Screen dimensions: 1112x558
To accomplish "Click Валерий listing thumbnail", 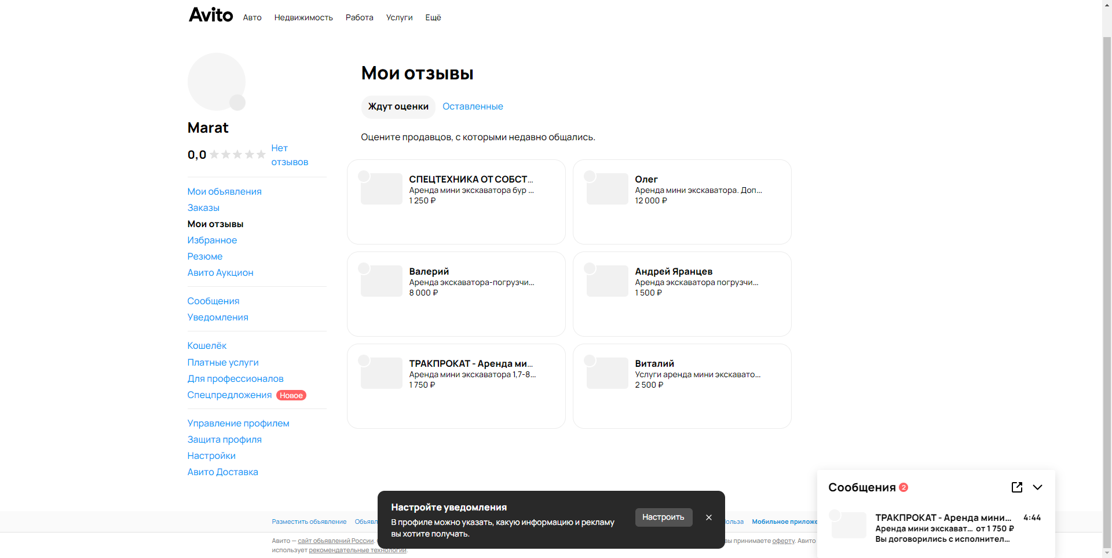I will point(381,281).
